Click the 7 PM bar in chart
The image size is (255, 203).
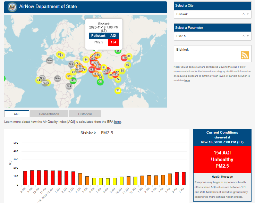pyautogui.click(x=184, y=179)
